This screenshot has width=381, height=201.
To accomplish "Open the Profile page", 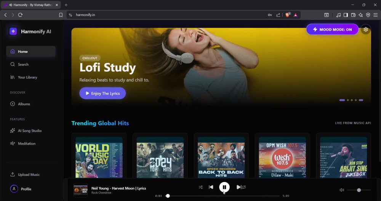I will pos(21,188).
